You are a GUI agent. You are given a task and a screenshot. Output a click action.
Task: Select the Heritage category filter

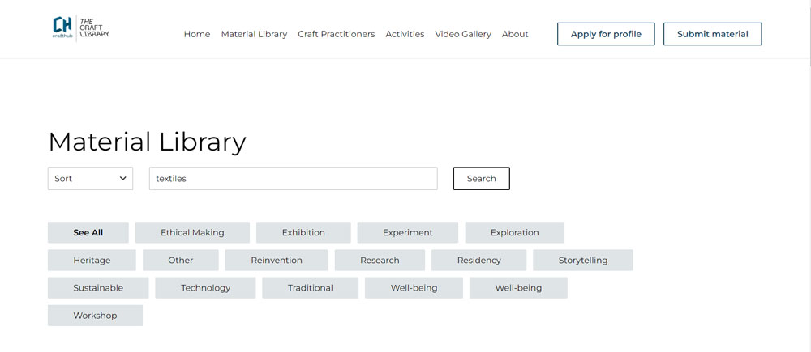(92, 261)
